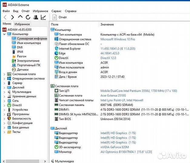Click the Edge browser row icon
Viewport: 190px width, 163px height.
point(56,53)
